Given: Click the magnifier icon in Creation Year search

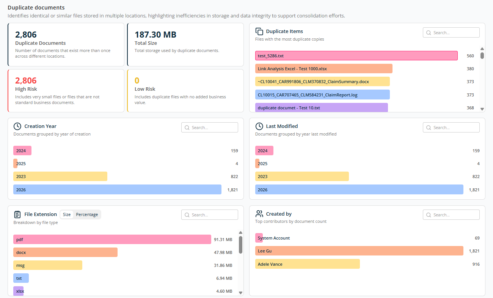Looking at the screenshot, I should click(187, 128).
